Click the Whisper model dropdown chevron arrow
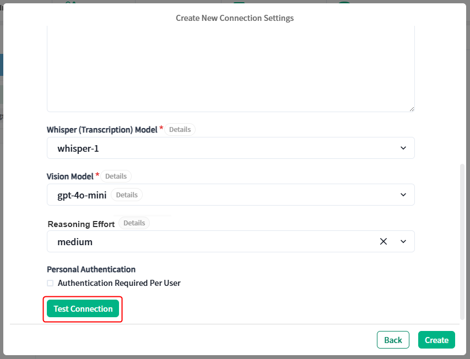Image resolution: width=470 pixels, height=359 pixels. (x=403, y=148)
